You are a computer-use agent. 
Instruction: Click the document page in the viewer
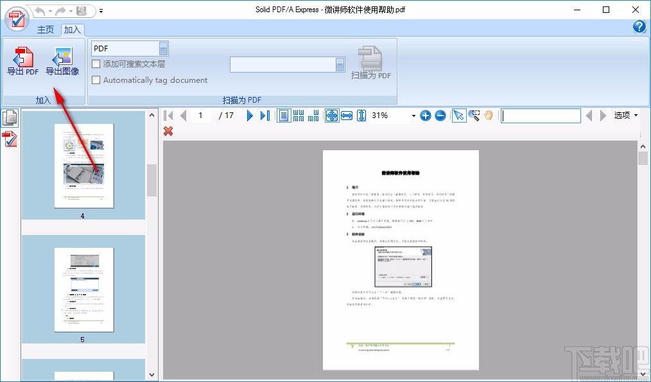(x=401, y=260)
